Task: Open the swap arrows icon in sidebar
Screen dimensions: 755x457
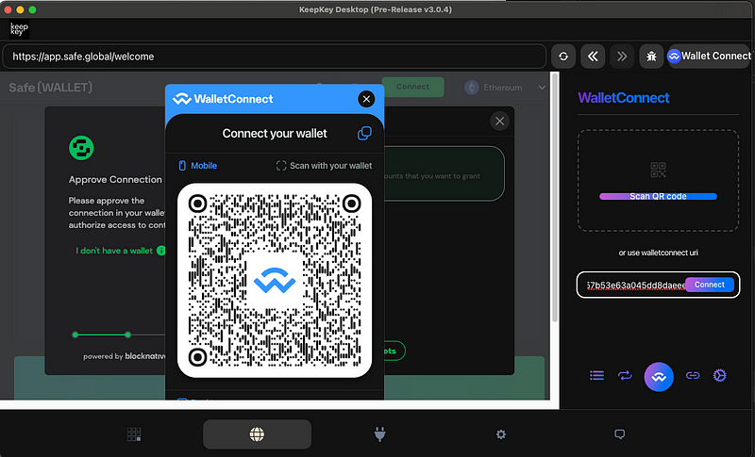Action: (x=625, y=375)
